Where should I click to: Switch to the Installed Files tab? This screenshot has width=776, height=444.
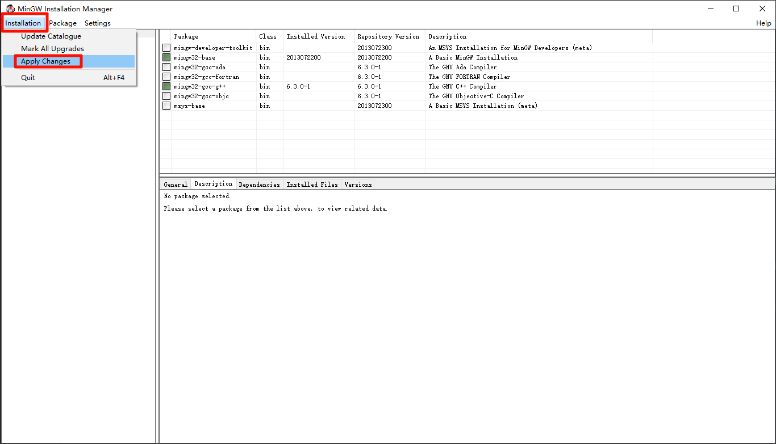pyautogui.click(x=312, y=185)
